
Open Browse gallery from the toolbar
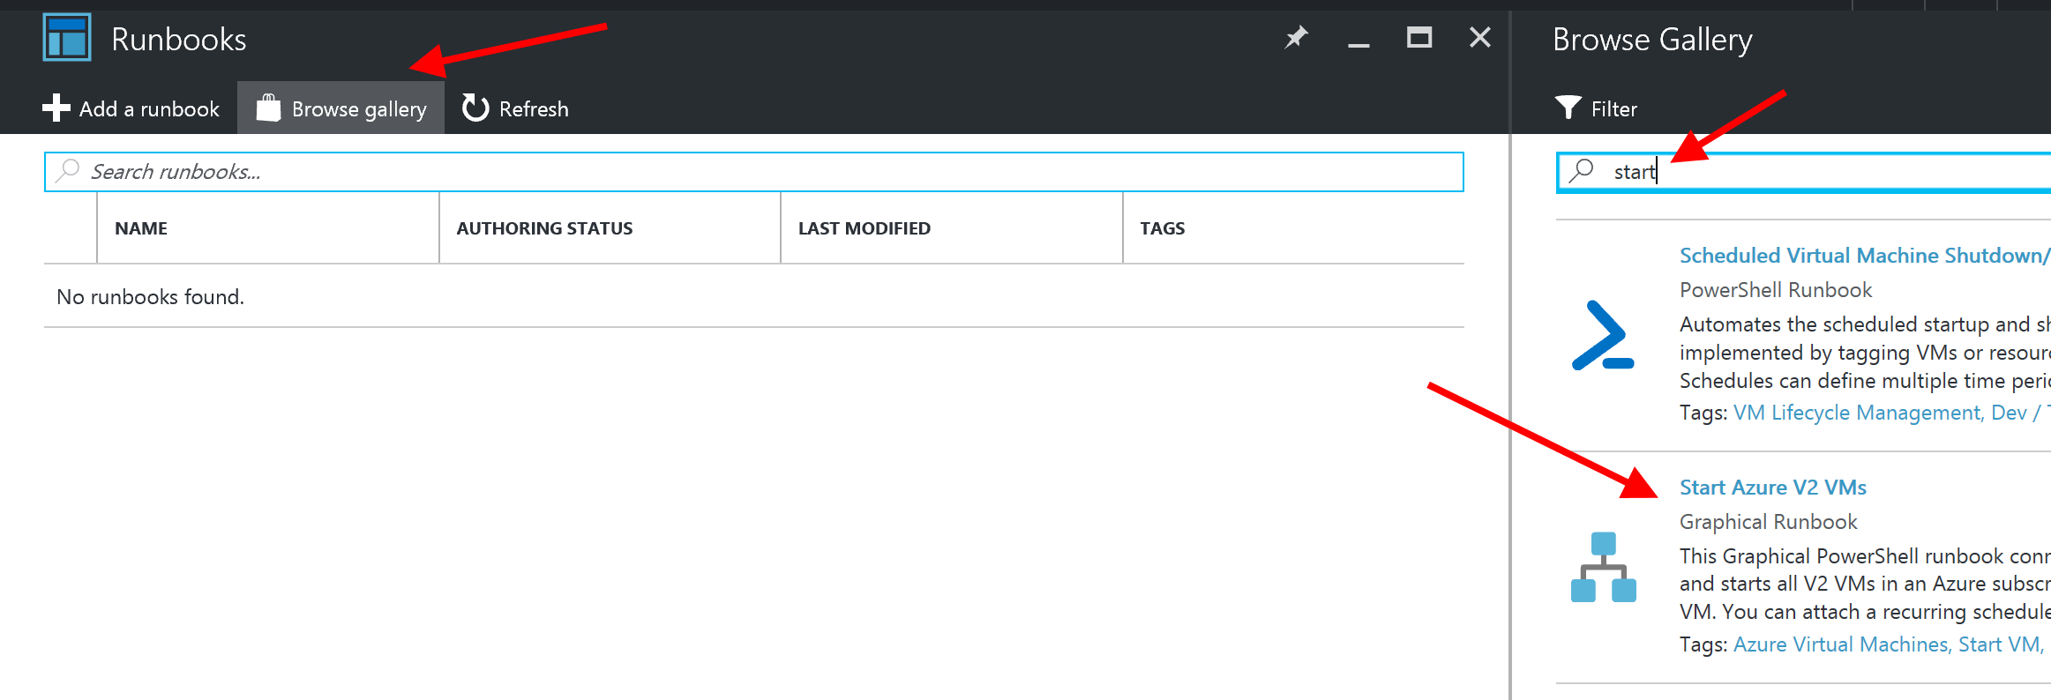(x=341, y=108)
